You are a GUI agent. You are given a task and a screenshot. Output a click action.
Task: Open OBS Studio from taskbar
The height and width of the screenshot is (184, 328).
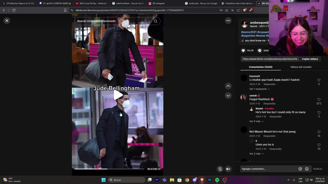pos(225,180)
